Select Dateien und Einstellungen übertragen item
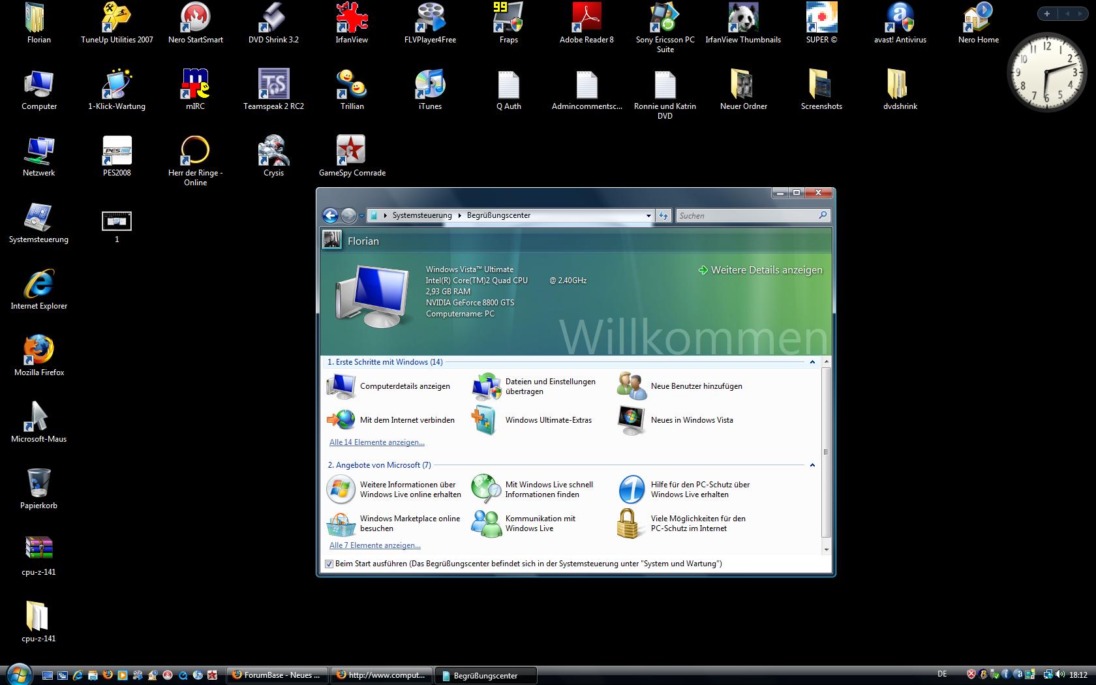Screen dimensions: 1096x685 pos(534,386)
